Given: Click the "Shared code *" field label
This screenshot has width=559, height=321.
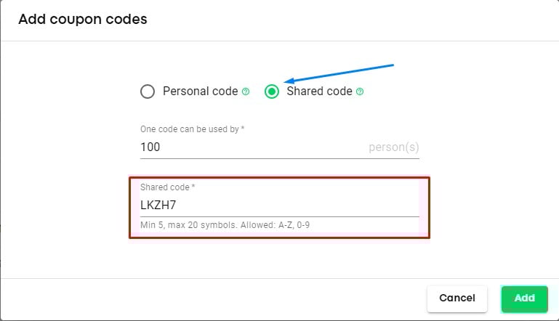Looking at the screenshot, I should [167, 187].
